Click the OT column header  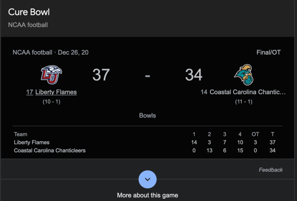tap(255, 134)
